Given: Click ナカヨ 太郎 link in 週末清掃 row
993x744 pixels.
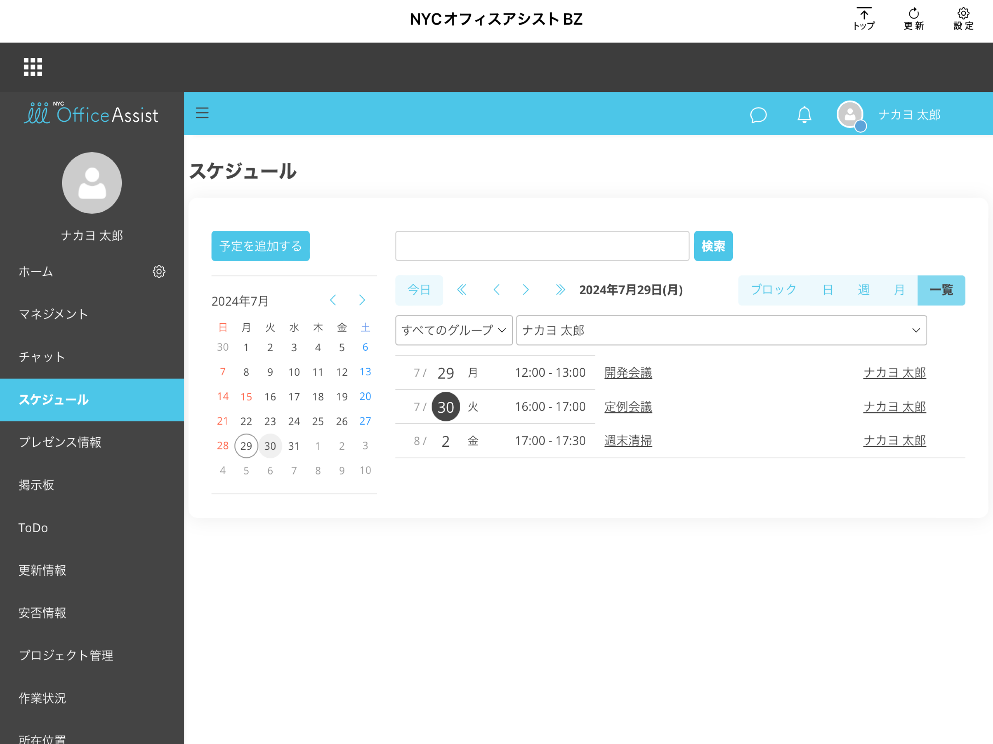Looking at the screenshot, I should point(895,441).
